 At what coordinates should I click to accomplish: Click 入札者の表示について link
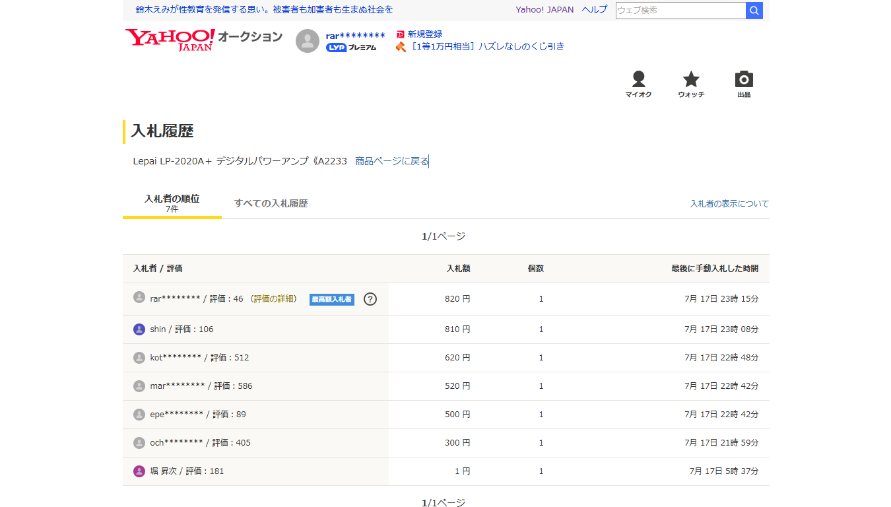729,204
